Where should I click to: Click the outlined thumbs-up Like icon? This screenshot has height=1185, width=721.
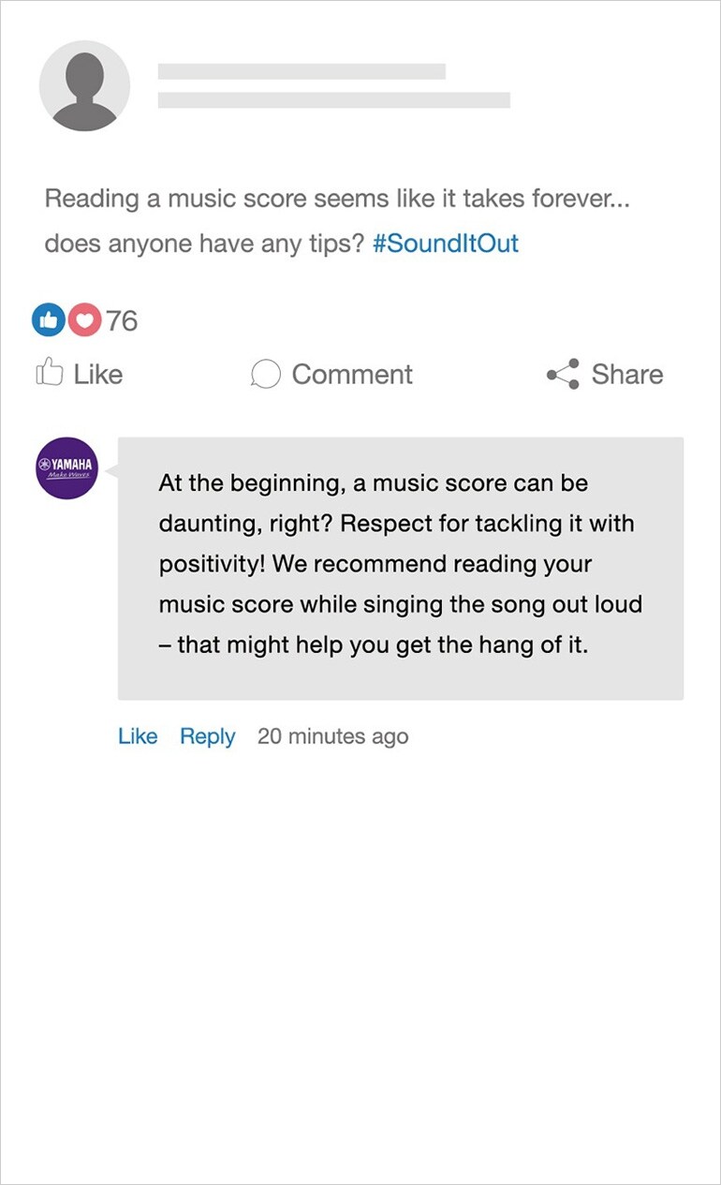coord(49,373)
